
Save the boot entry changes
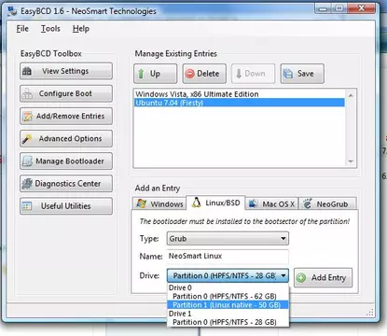tap(302, 74)
